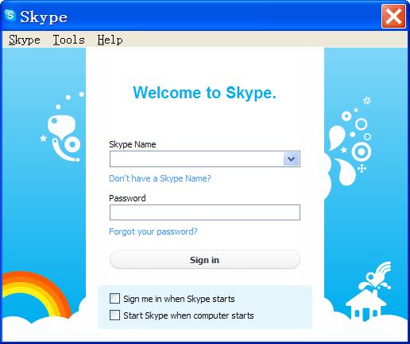Viewport: 410px width, 344px height.
Task: Toggle Start Skype when computer starts checkbox
Action: click(x=114, y=315)
